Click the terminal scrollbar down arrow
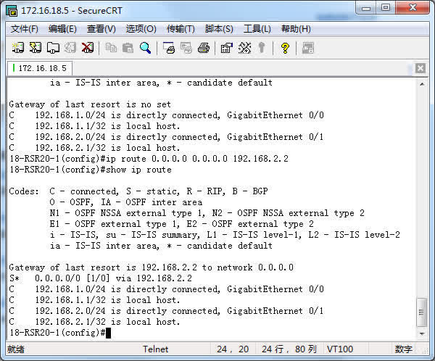 pyautogui.click(x=423, y=333)
